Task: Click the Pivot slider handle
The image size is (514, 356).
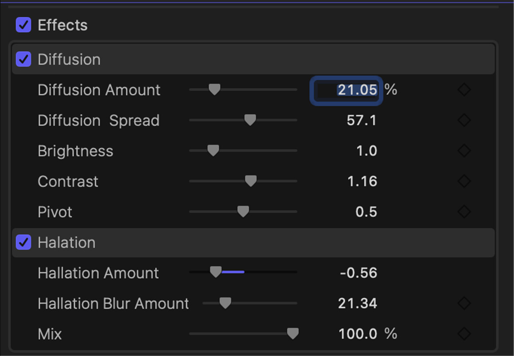Action: tap(243, 212)
